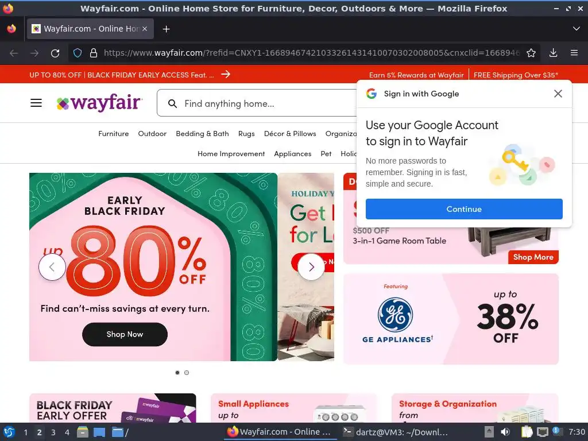Screen dimensions: 588x441
Task: Select first carousel indicator dot
Action: click(177, 372)
